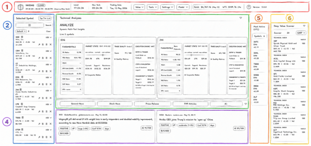The image size is (311, 146).
Task: Open the FMP-Articles tab
Action: 190,104
